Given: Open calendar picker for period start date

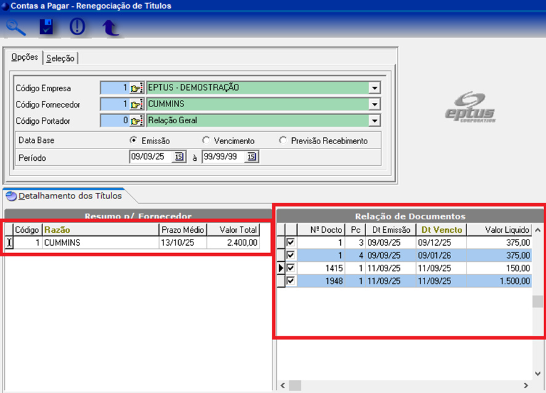Looking at the screenshot, I should click(x=179, y=157).
